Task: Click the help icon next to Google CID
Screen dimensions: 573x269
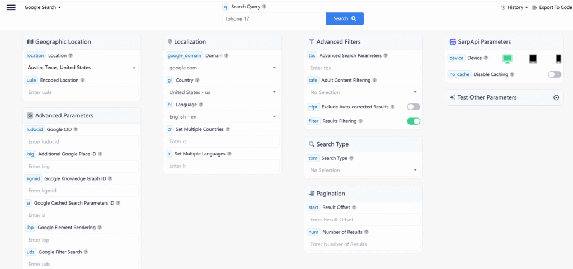Action: [76, 129]
